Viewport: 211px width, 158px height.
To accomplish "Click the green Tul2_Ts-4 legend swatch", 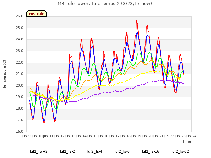I will [82, 152].
